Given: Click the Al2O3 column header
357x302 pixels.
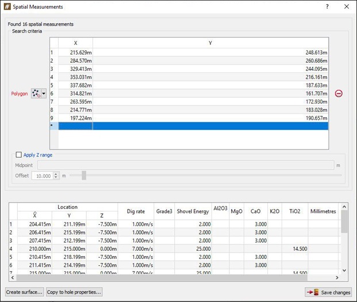Looking at the screenshot, I should tap(220, 211).
